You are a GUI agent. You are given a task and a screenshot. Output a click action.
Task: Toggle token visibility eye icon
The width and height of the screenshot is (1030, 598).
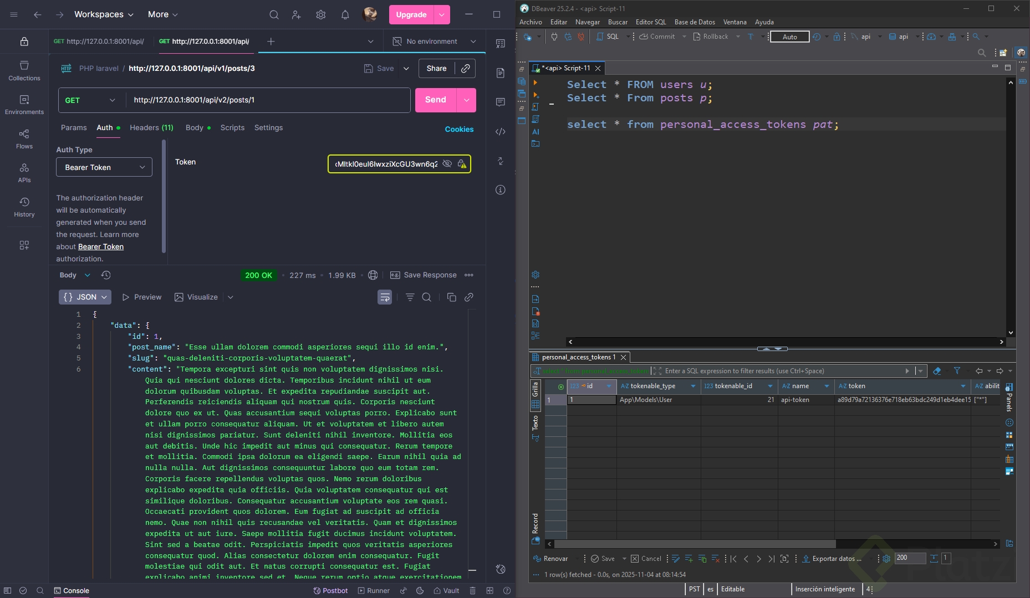pos(447,164)
